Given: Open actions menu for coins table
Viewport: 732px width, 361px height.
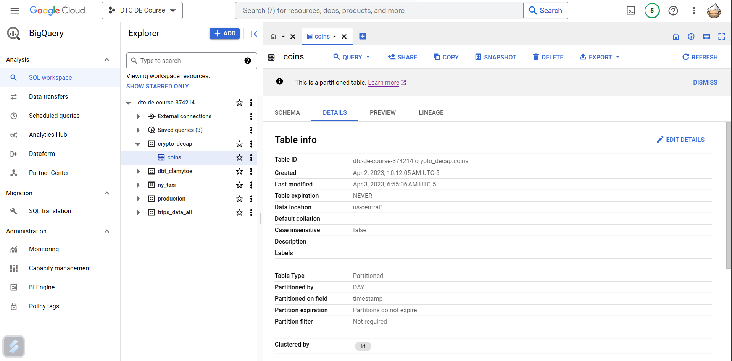Looking at the screenshot, I should (x=251, y=157).
